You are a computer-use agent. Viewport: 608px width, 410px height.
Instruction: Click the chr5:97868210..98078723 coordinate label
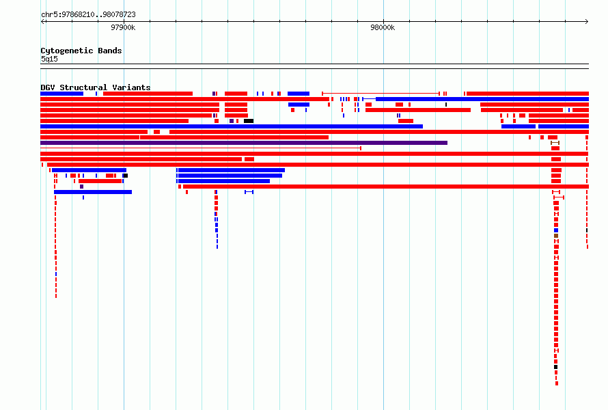click(88, 14)
